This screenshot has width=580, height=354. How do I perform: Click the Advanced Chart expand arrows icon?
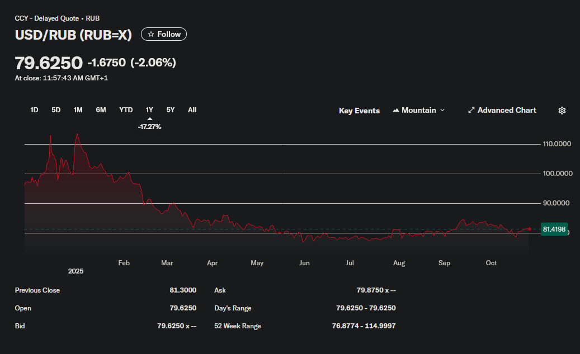point(471,110)
